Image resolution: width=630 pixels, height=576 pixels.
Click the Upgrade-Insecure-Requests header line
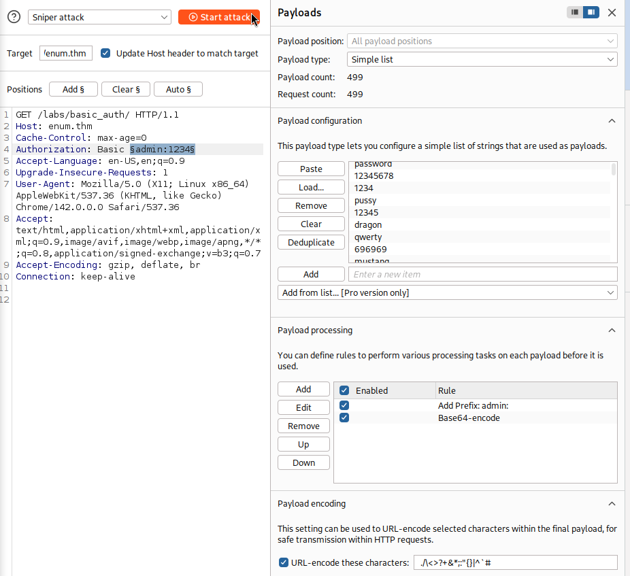pos(92,172)
